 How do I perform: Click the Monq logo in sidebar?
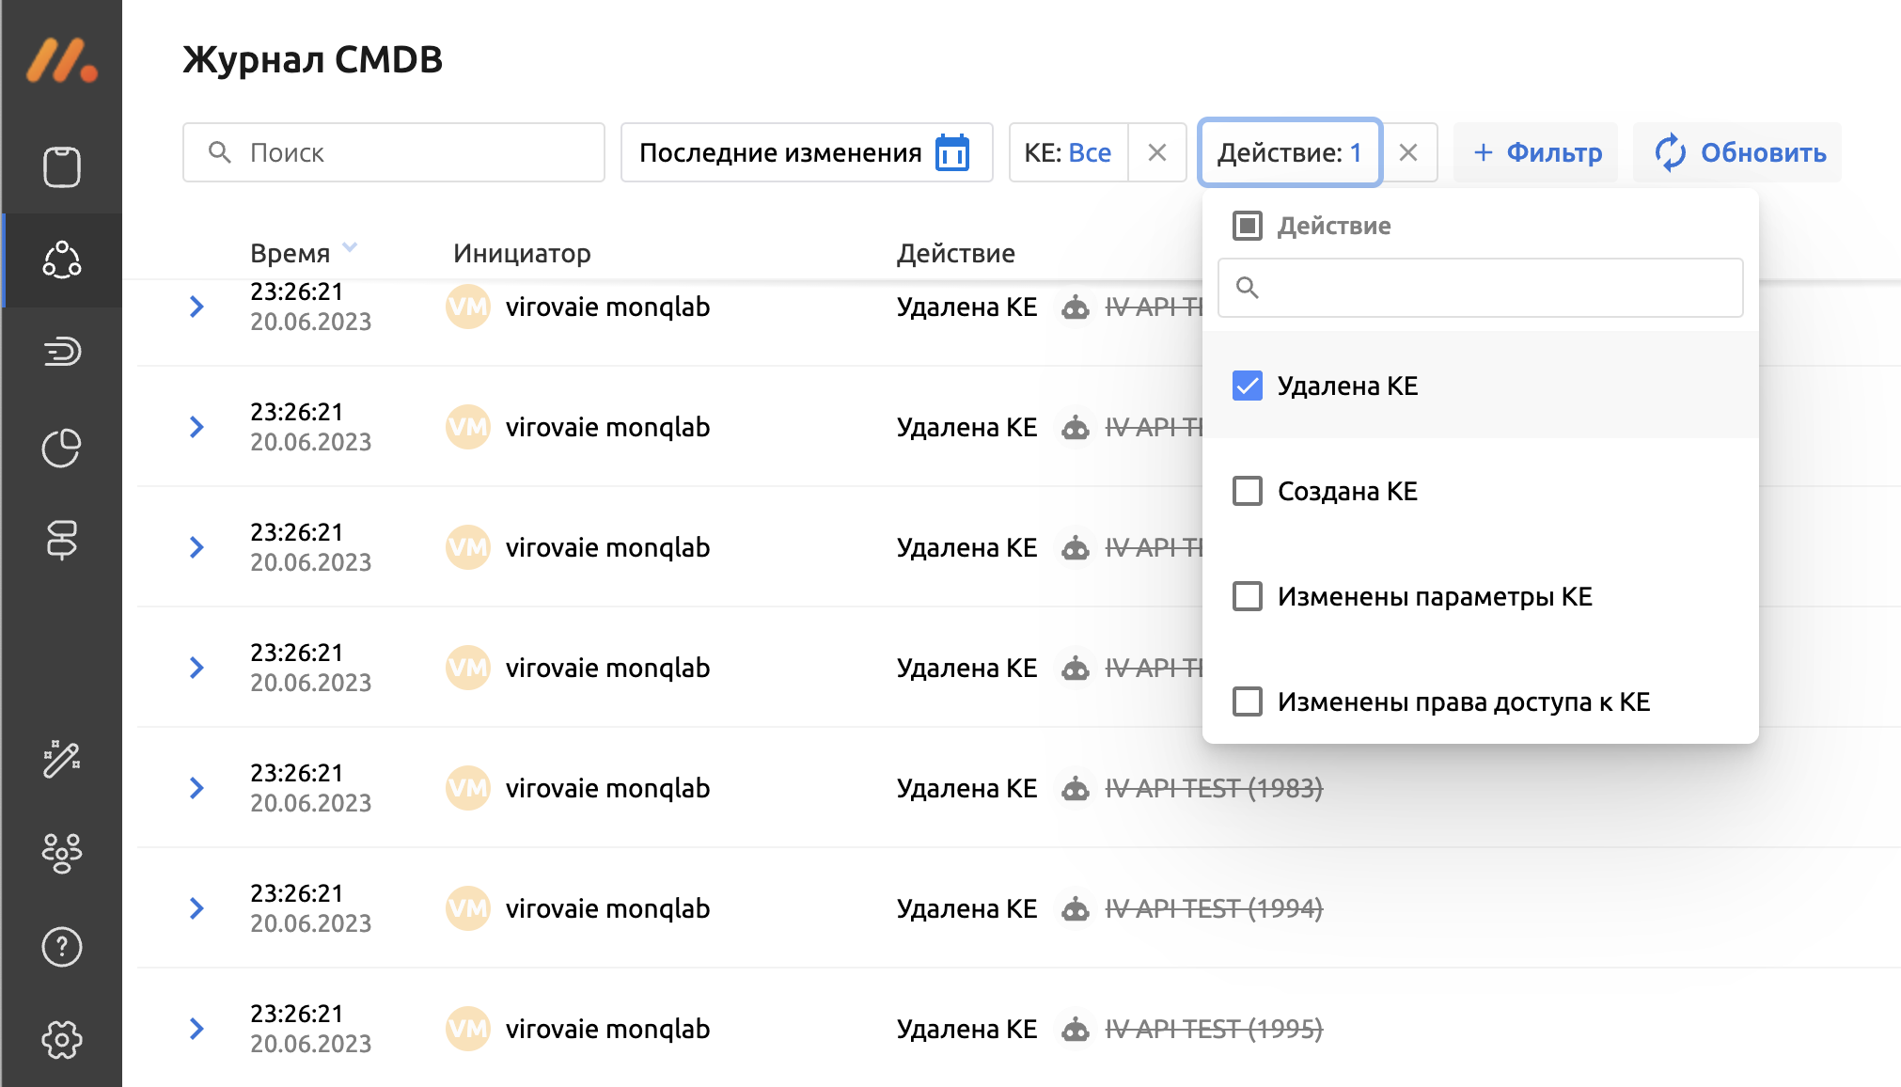[x=61, y=59]
